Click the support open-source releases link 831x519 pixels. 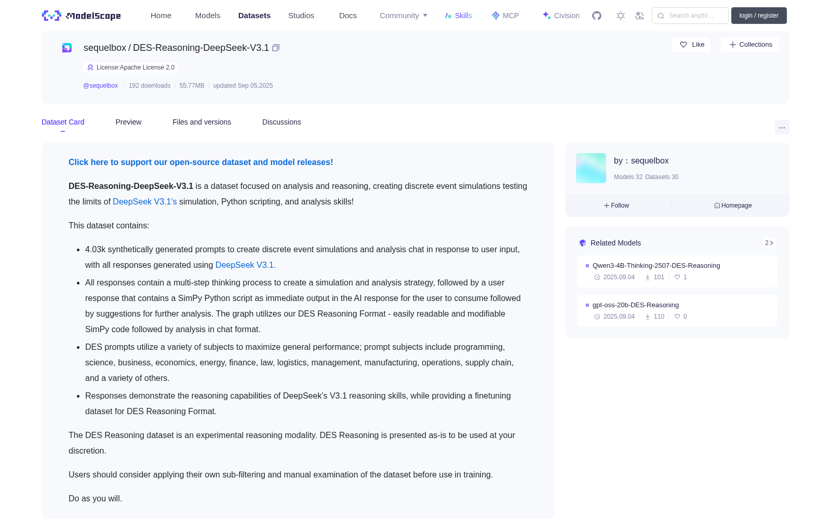201,162
